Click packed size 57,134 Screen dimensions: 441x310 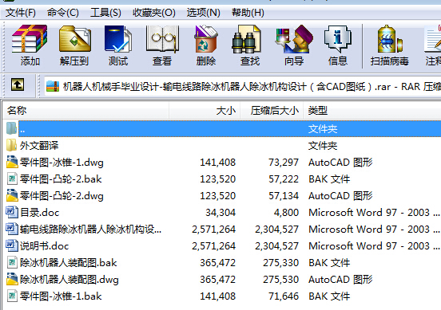click(284, 196)
